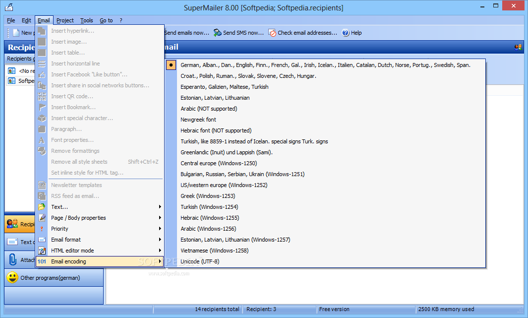This screenshot has width=528, height=318.
Task: Select Vietnamese (Windows-1258) encoding
Action: (325, 251)
